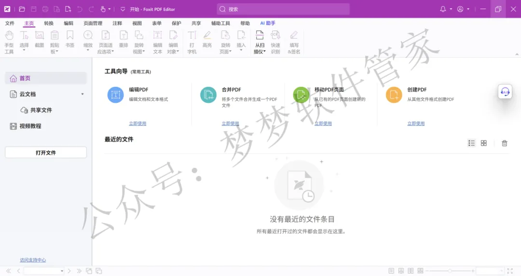
Task: Click the green Move PDF Pages icon
Action: tap(301, 95)
